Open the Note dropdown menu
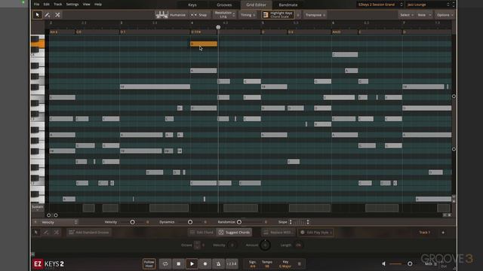This screenshot has width=483, height=271. point(424,15)
